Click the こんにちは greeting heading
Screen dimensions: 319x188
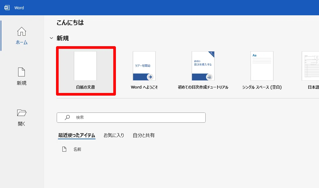(x=70, y=23)
